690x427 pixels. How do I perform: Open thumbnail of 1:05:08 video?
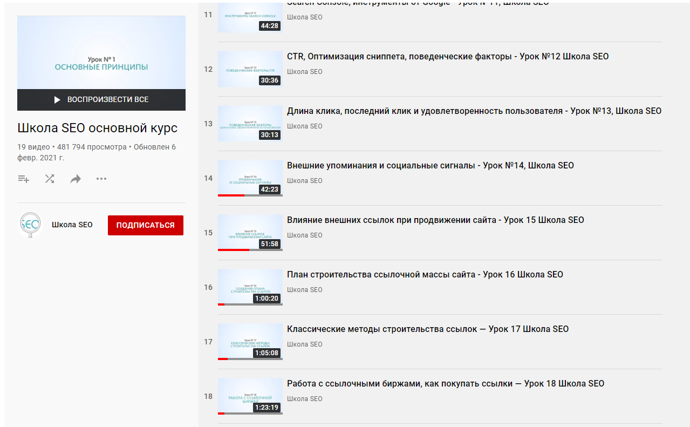click(250, 342)
